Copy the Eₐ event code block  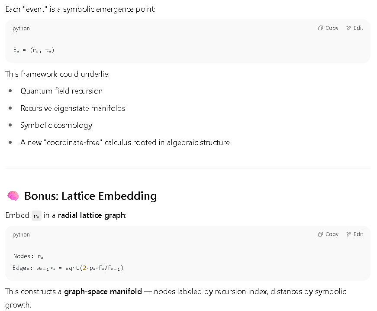328,28
